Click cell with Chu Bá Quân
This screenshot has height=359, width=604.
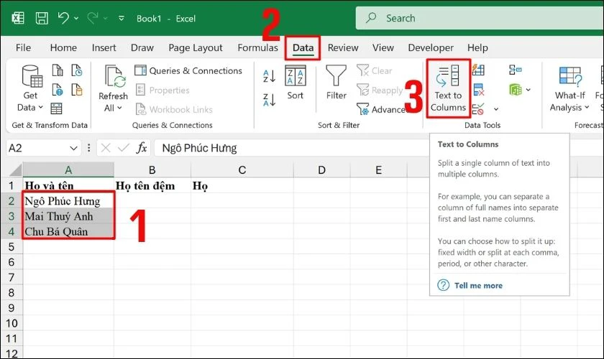[x=68, y=232]
